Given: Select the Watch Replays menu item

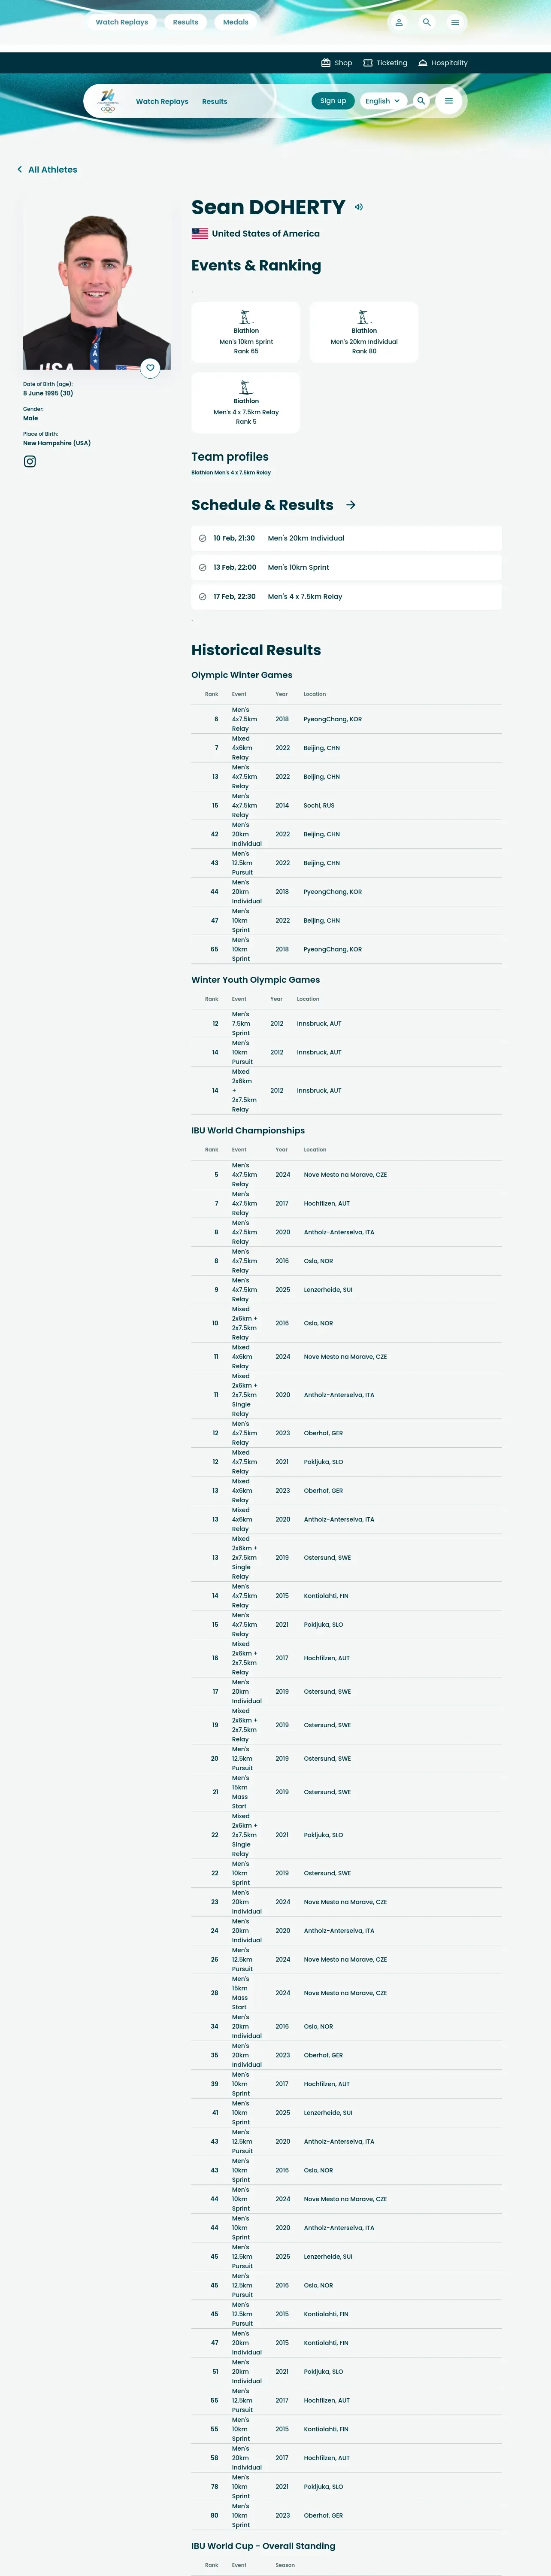Looking at the screenshot, I should click(x=162, y=101).
